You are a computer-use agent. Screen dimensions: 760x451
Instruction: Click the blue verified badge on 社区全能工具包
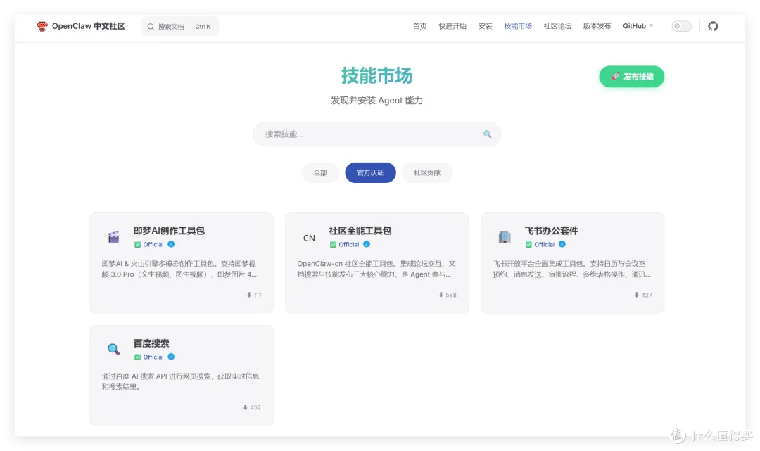(367, 244)
